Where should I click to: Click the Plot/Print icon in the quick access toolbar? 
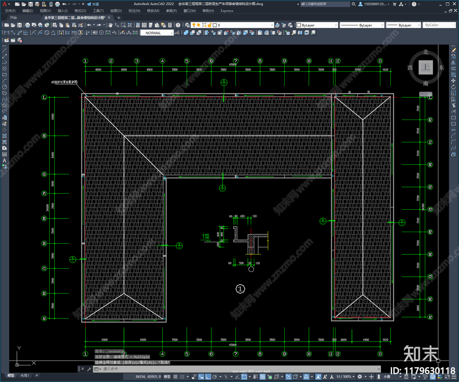[57, 4]
